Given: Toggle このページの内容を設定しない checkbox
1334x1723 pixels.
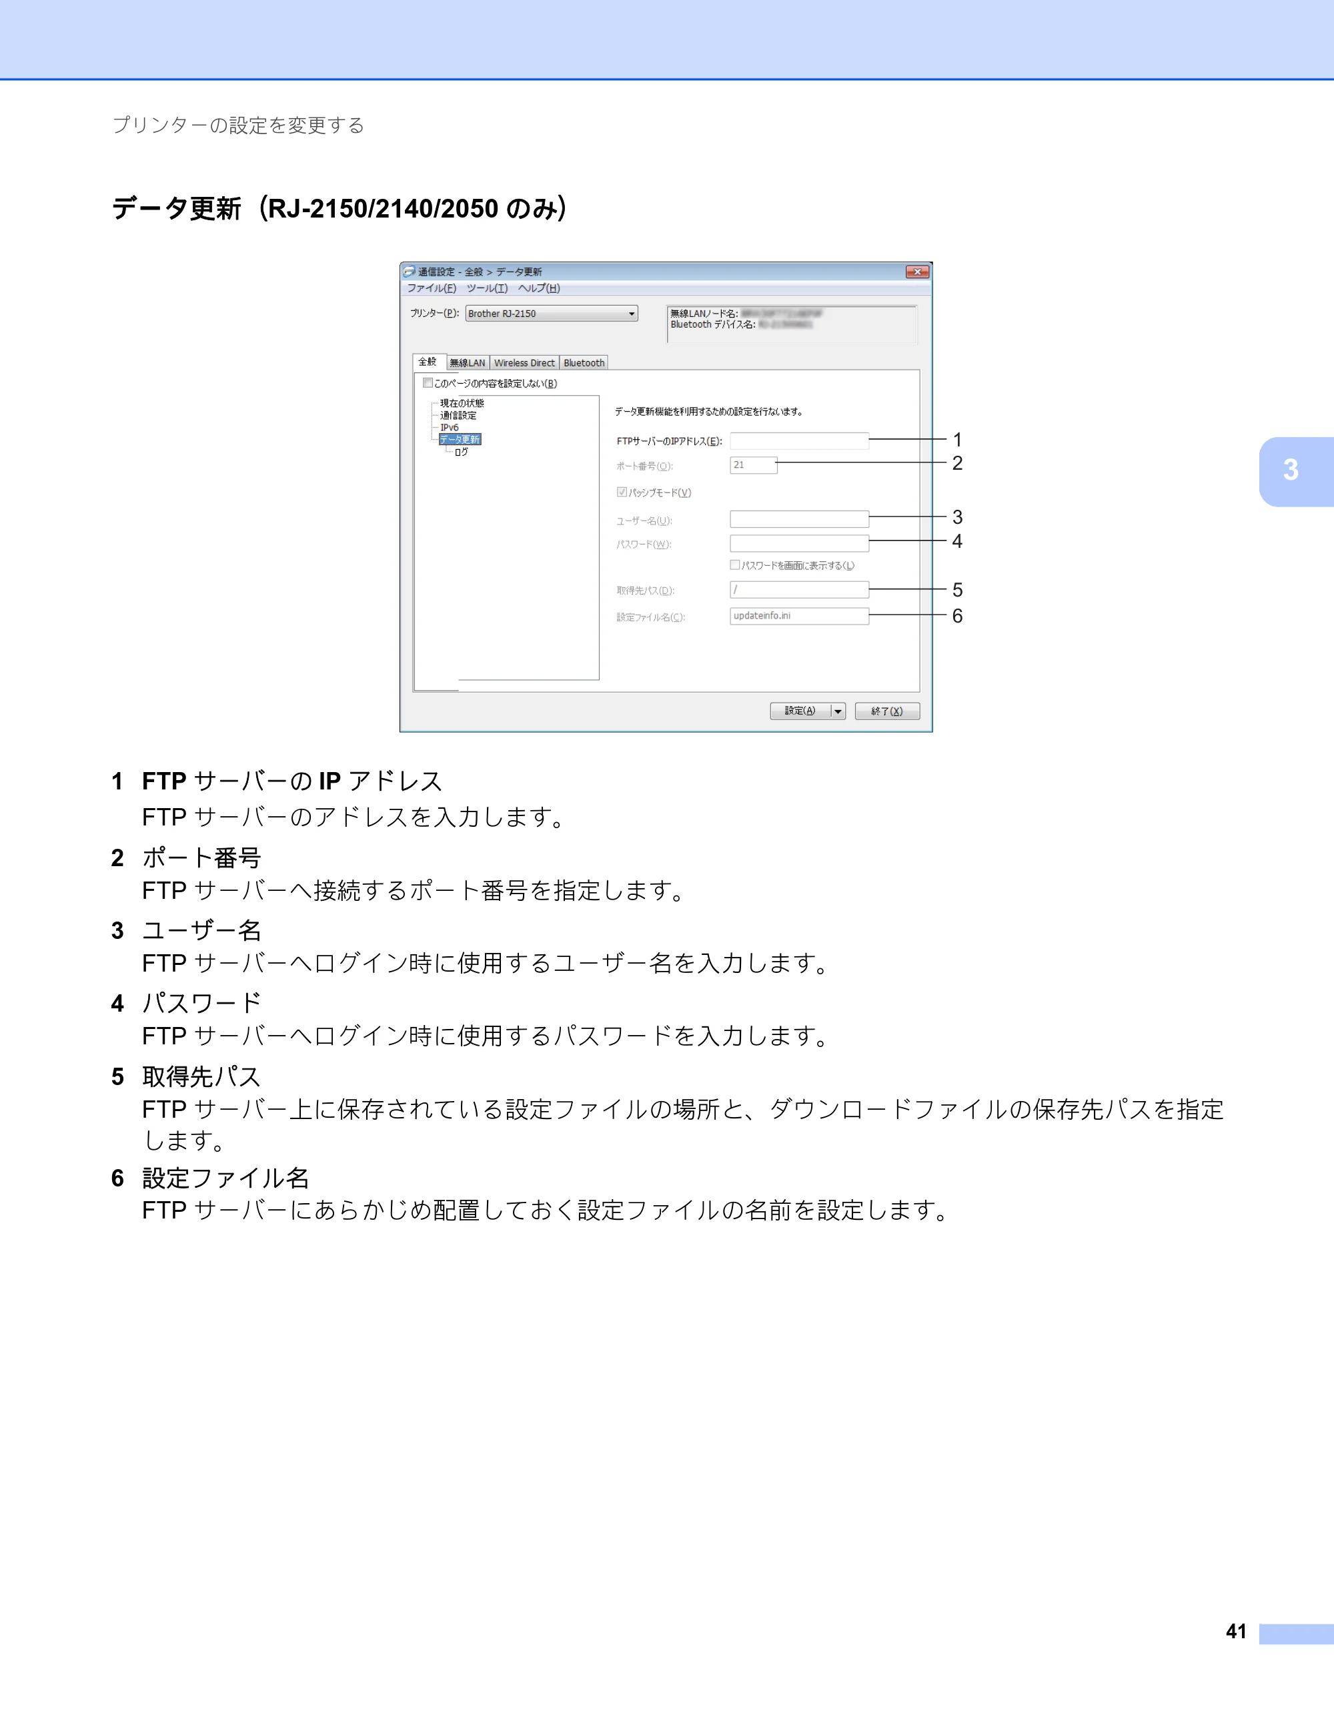Looking at the screenshot, I should pyautogui.click(x=428, y=382).
